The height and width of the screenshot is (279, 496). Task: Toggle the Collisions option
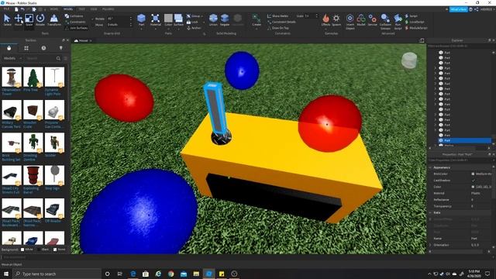click(x=74, y=15)
